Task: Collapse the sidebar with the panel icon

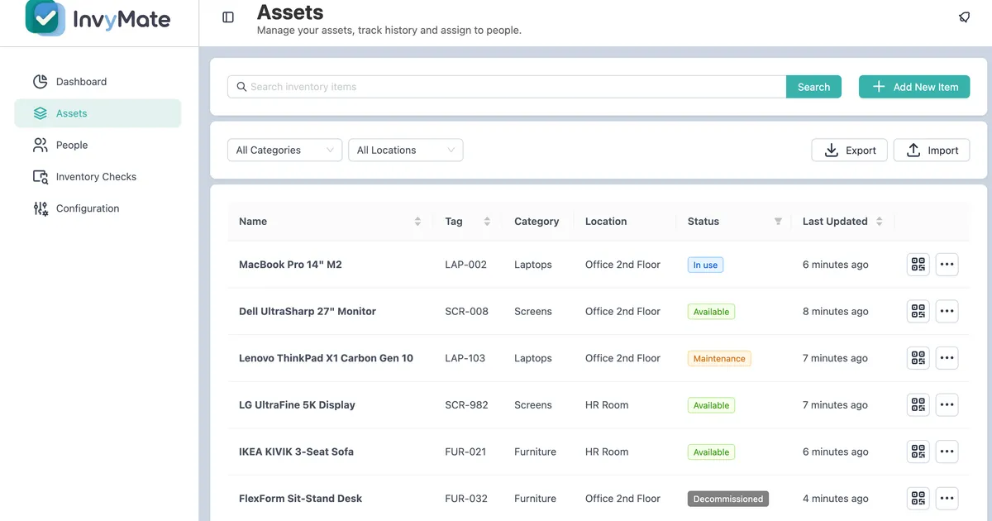Action: point(228,17)
